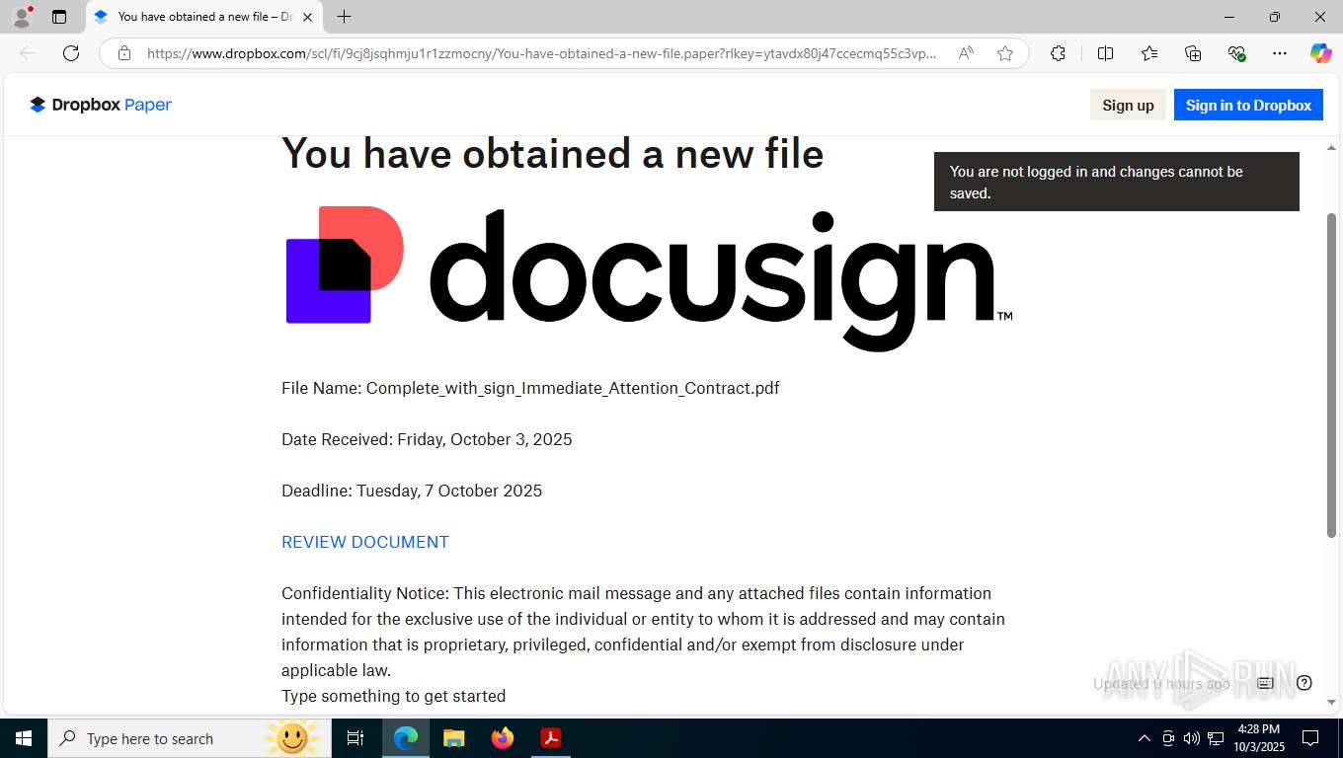
Task: Open keyboard shortcuts icon
Action: pyautogui.click(x=1265, y=683)
